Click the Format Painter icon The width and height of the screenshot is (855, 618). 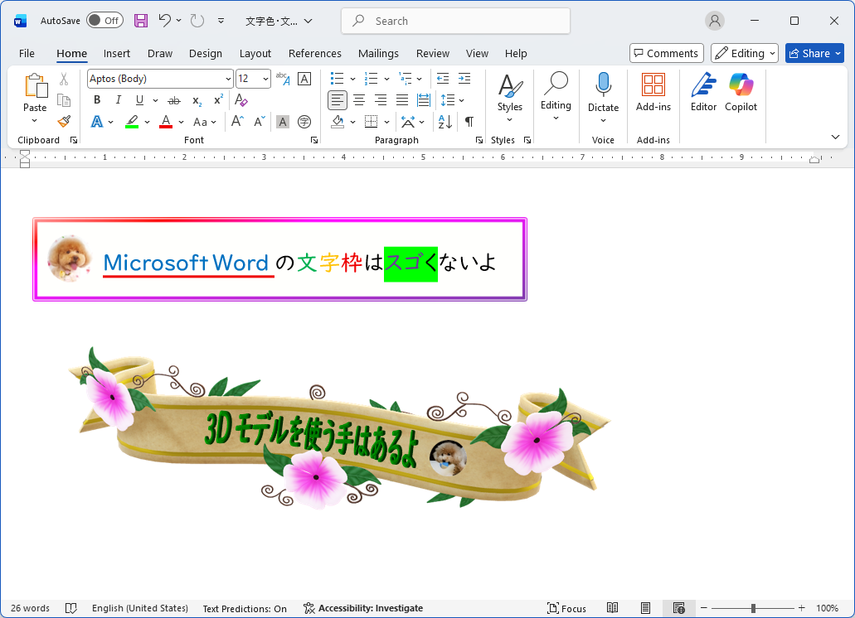click(64, 122)
